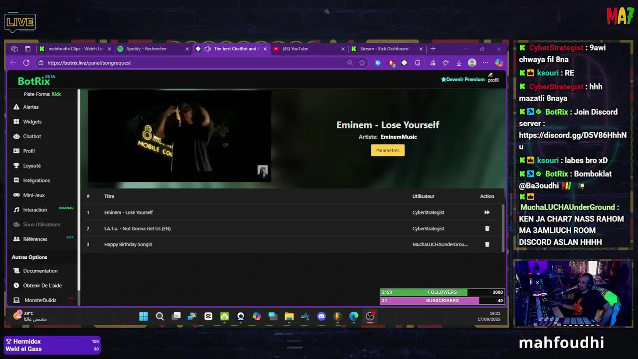This screenshot has height=359, width=638.
Task: Open Windows Start menu
Action: [144, 316]
